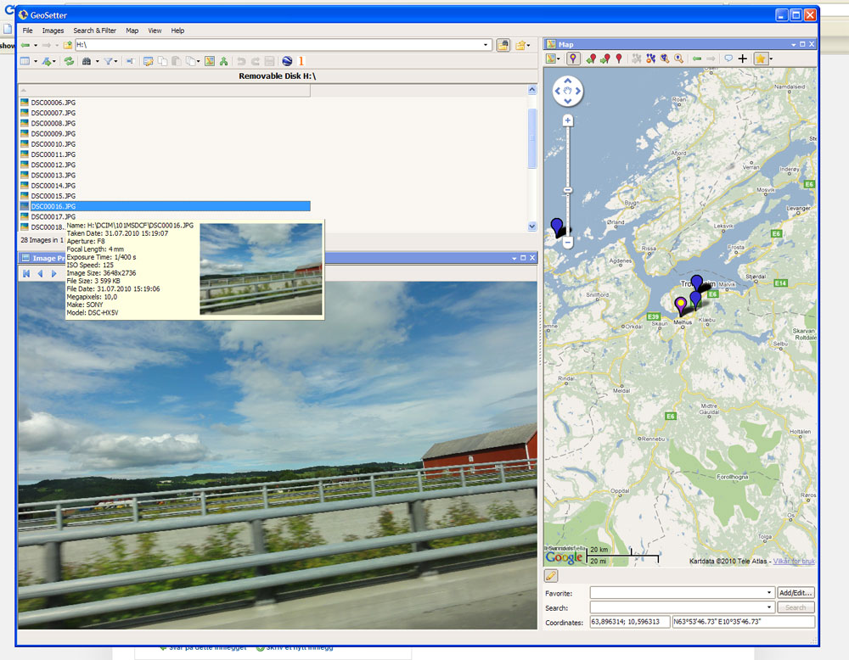Open the map type selector icon
The height and width of the screenshot is (660, 849).
551,59
